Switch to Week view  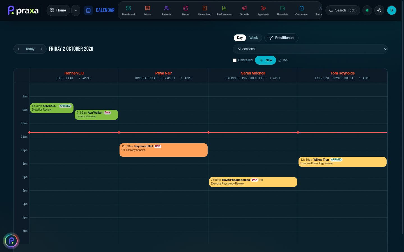(x=254, y=38)
